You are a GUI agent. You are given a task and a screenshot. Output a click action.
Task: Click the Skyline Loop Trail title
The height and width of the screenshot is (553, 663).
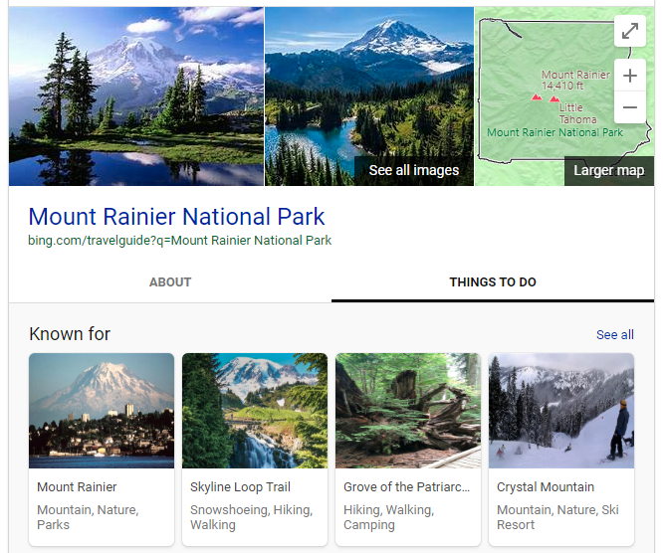click(x=240, y=487)
